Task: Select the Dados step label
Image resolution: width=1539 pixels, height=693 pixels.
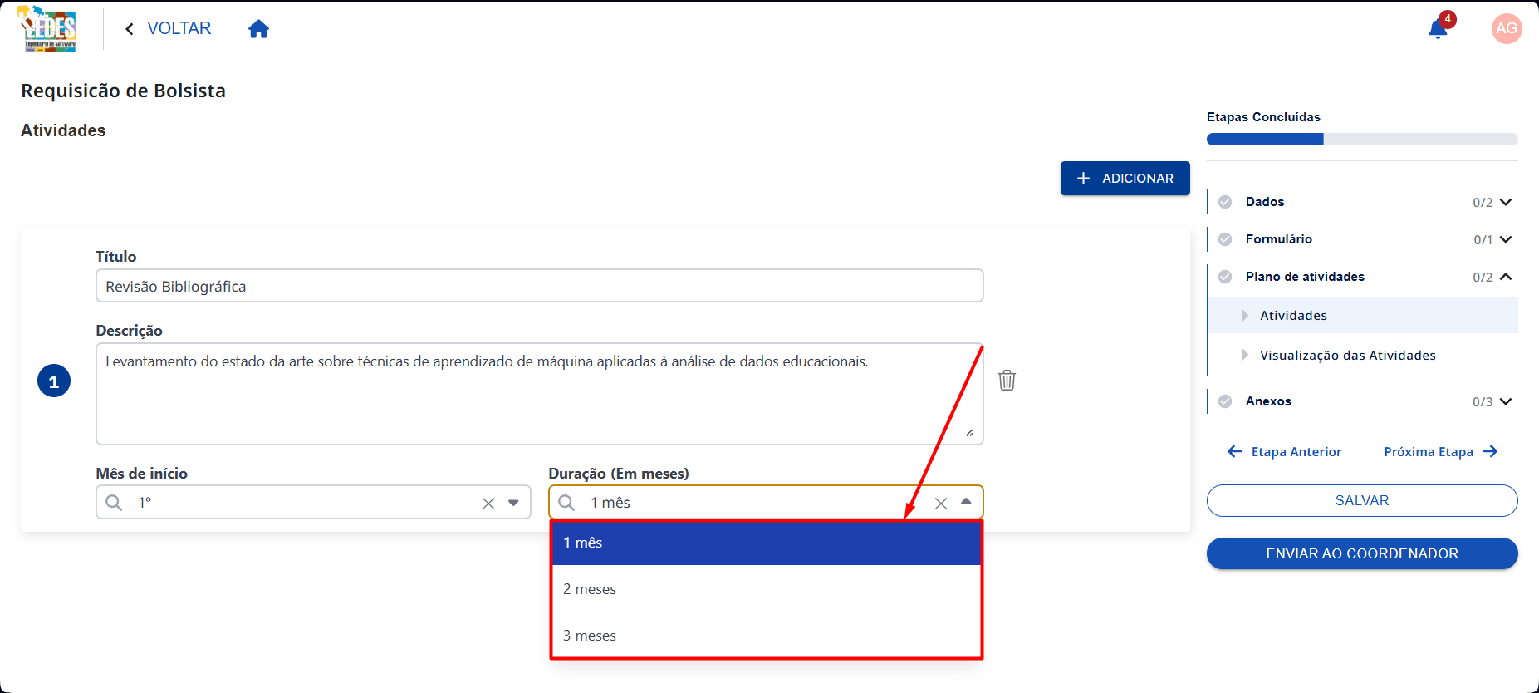Action: pyautogui.click(x=1265, y=202)
